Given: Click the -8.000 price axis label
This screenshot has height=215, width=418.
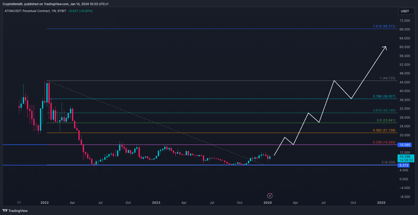Looking at the screenshot, I should (405, 197).
